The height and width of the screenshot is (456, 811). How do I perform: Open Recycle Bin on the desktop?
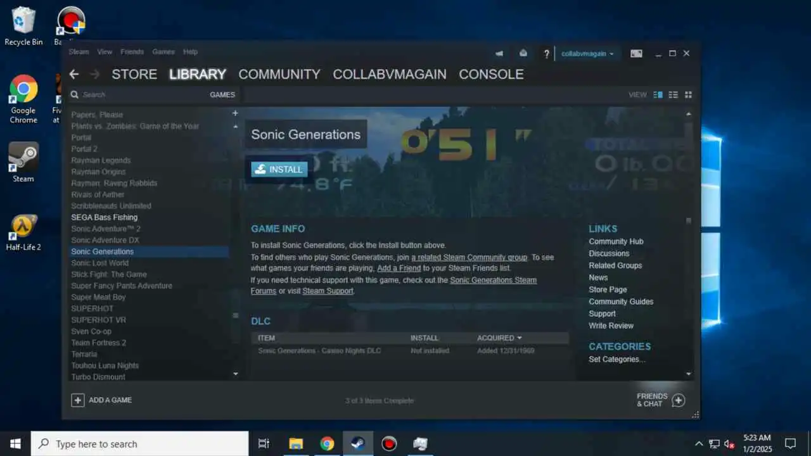23,27
